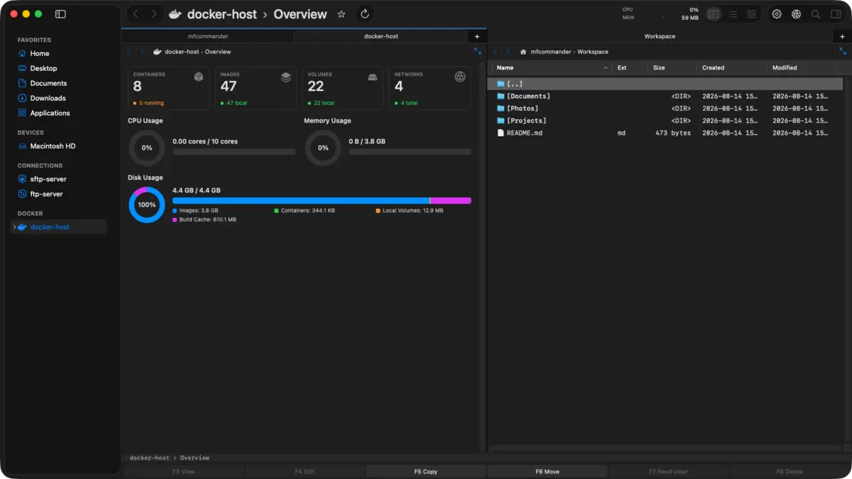Select the [Projects] folder row

point(665,121)
